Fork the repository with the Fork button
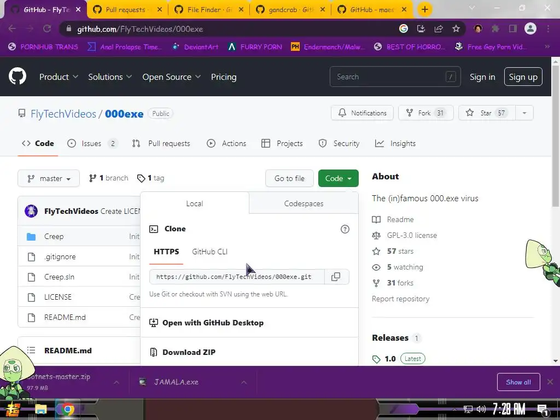560x420 pixels. click(425, 113)
